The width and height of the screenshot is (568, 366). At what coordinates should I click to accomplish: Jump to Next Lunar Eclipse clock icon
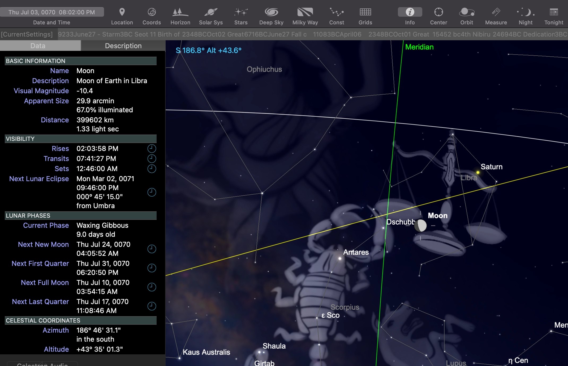(152, 192)
